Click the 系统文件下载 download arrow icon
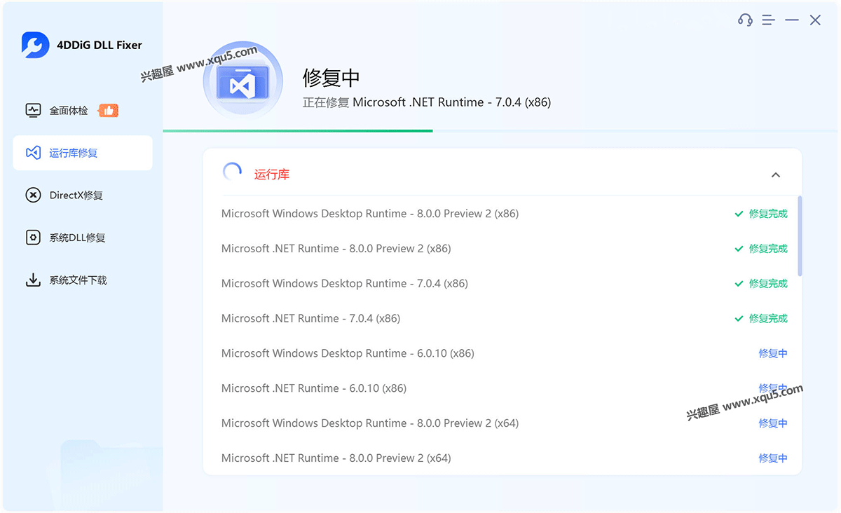 tap(33, 280)
